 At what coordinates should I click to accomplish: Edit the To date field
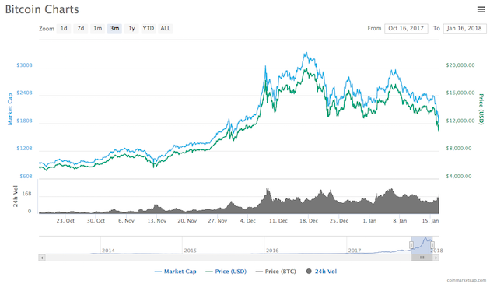tap(464, 29)
